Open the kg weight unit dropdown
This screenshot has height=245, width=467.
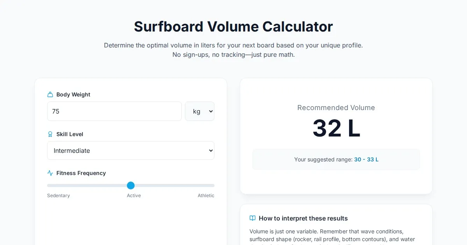200,111
